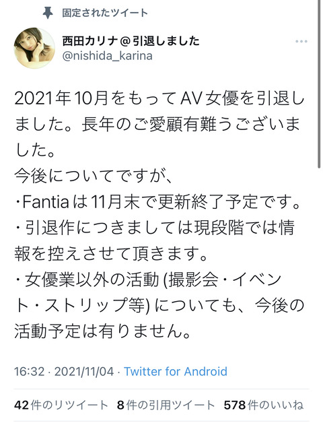Click the vertical scrollbar thumb on right edge
Viewport: 323px width, 423px height.
319,84
